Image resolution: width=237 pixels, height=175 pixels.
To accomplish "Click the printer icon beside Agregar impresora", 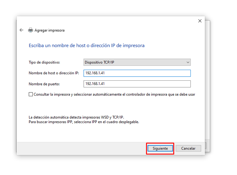I will pyautogui.click(x=31, y=30).
